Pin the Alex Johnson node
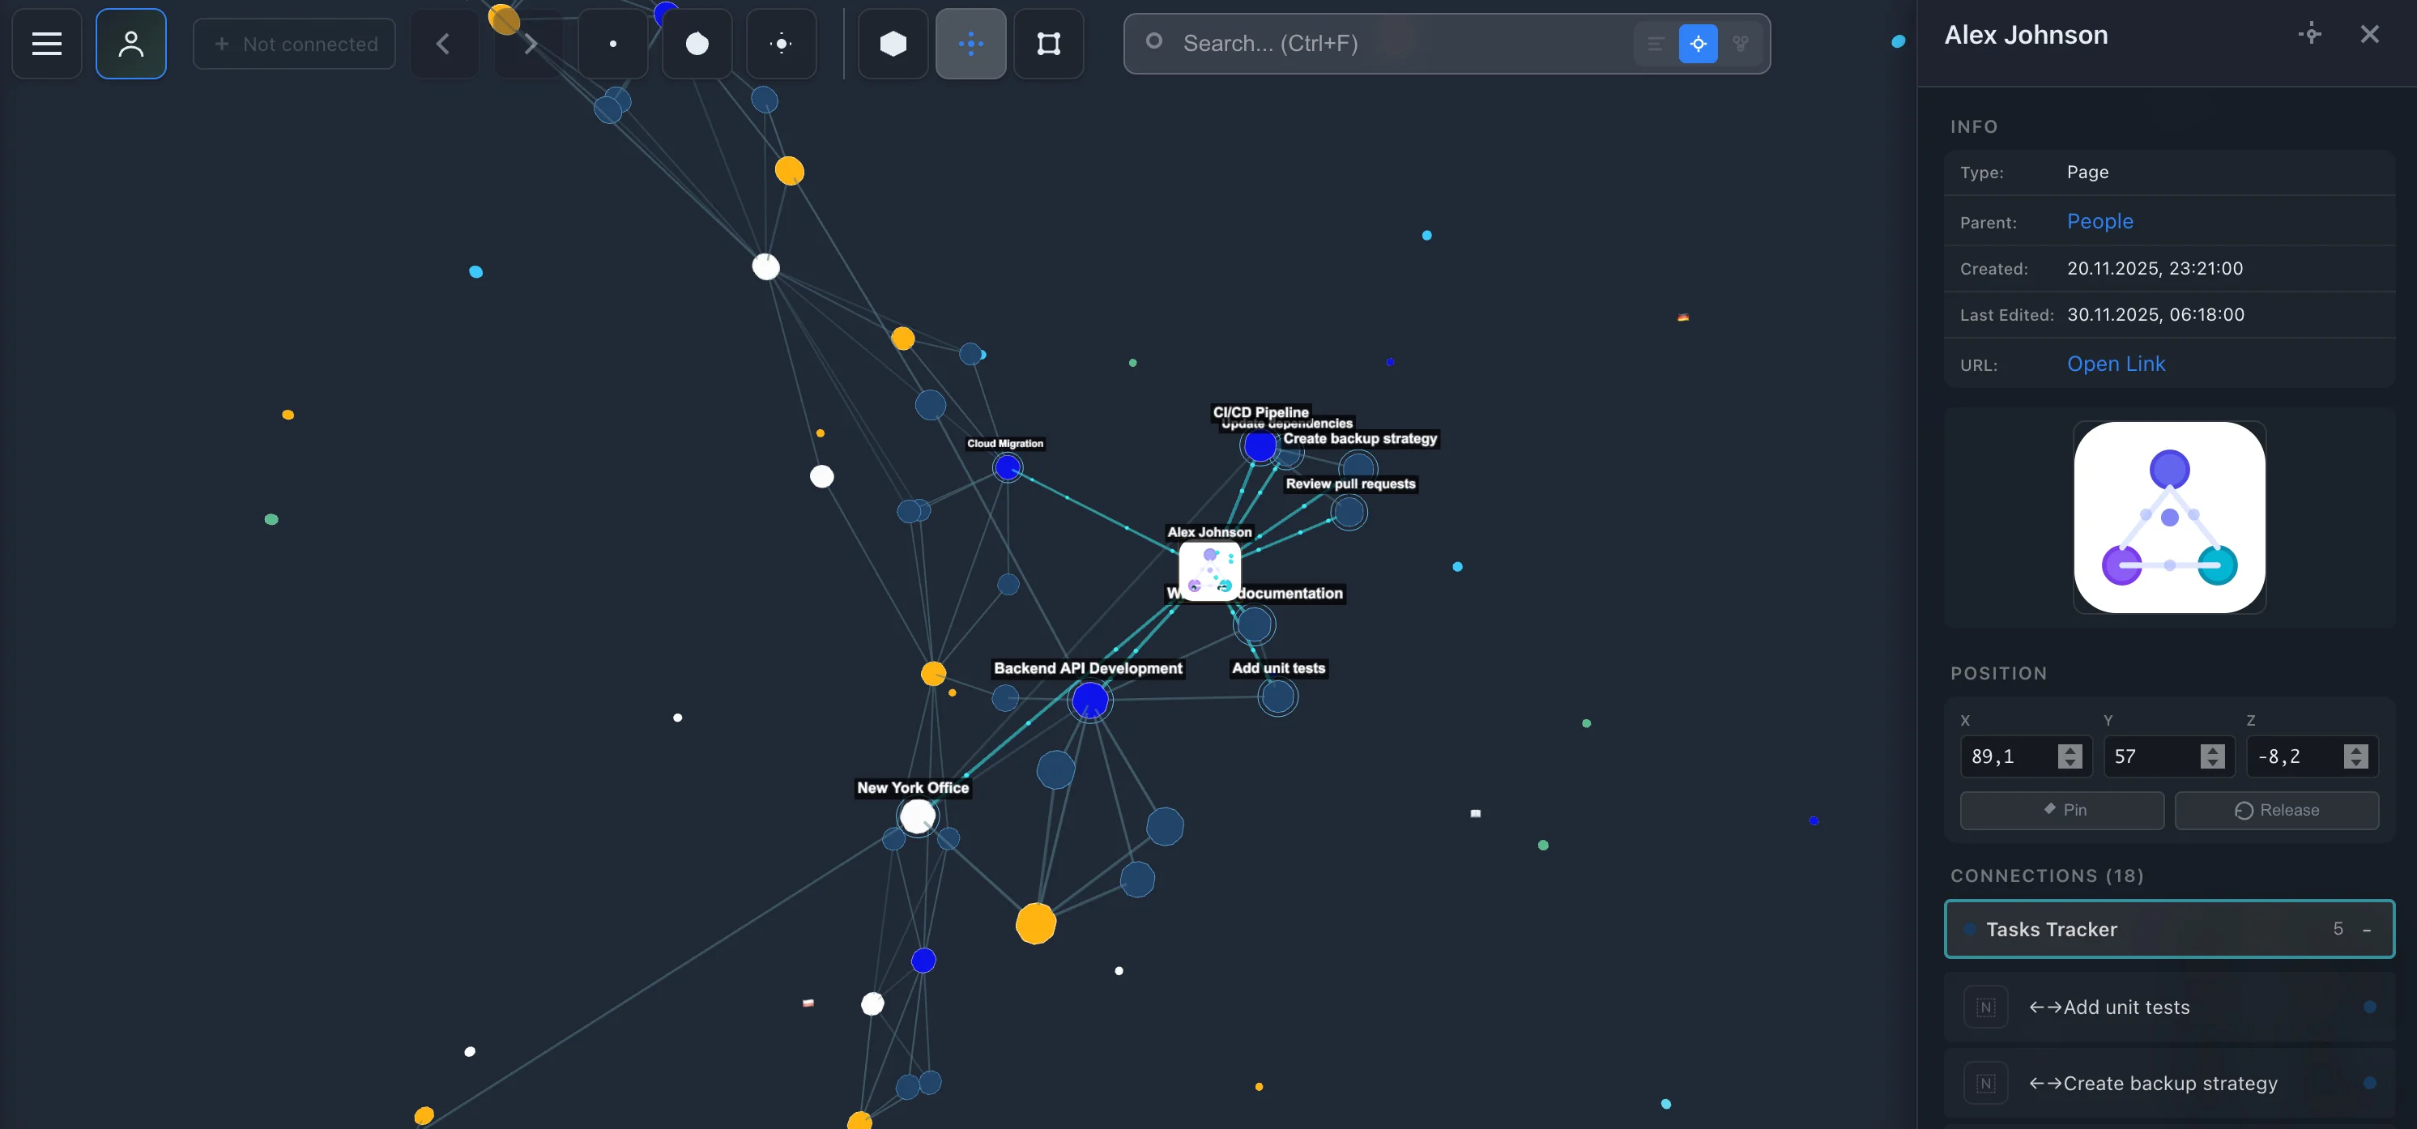 [2061, 810]
